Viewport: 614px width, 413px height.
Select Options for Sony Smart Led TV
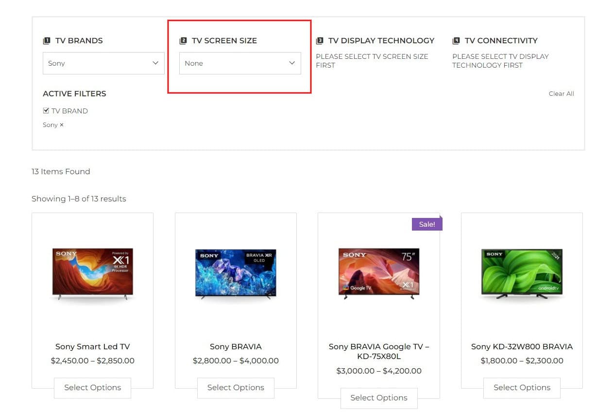pyautogui.click(x=92, y=388)
